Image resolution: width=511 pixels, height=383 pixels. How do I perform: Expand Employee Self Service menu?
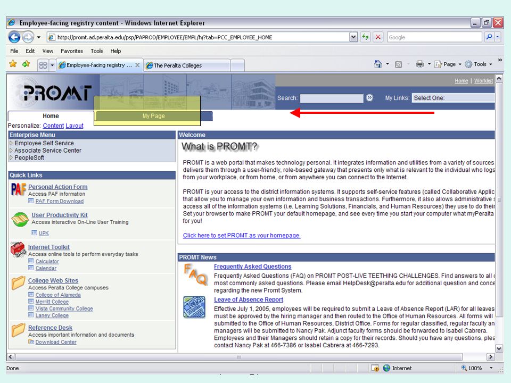(x=44, y=143)
